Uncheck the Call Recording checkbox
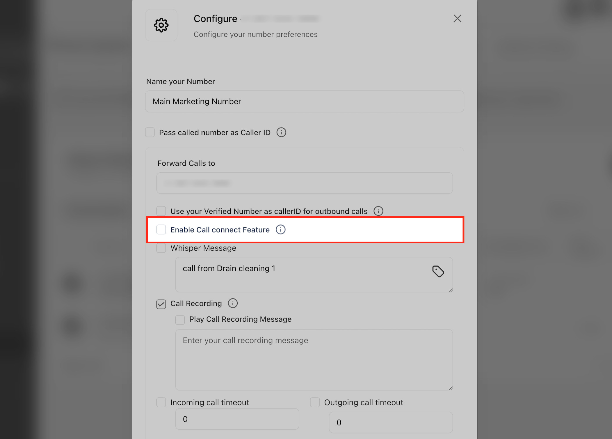 click(x=161, y=304)
